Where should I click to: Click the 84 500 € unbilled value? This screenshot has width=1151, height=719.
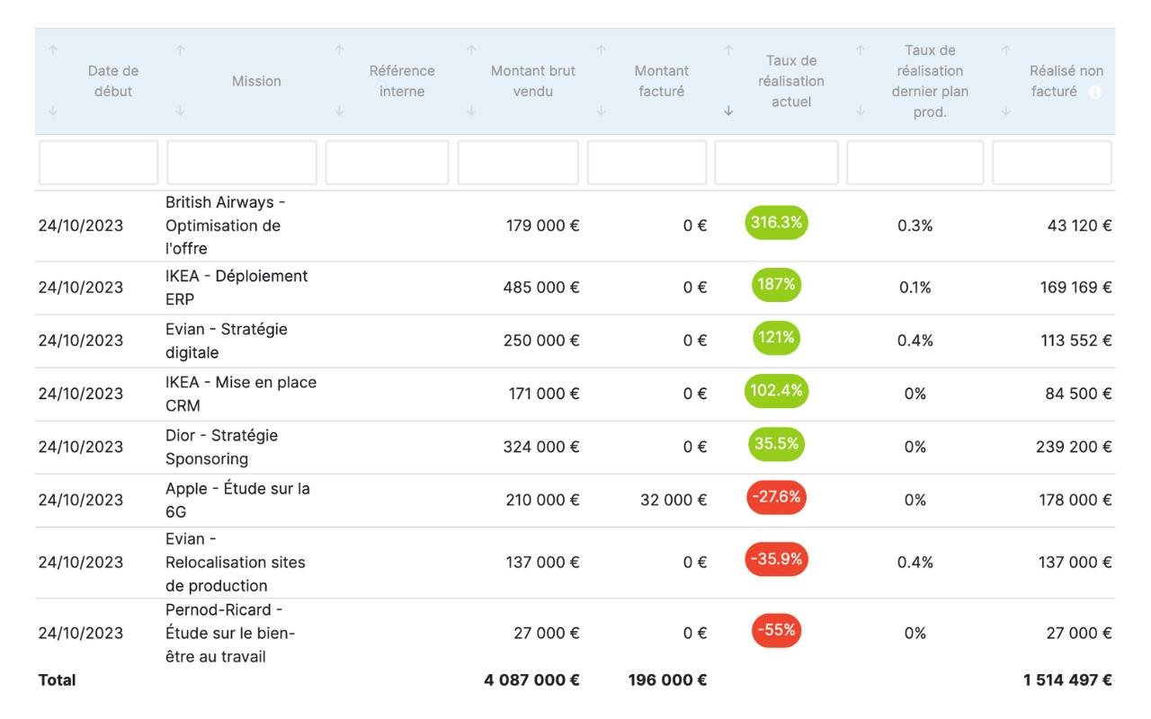pos(1078,394)
